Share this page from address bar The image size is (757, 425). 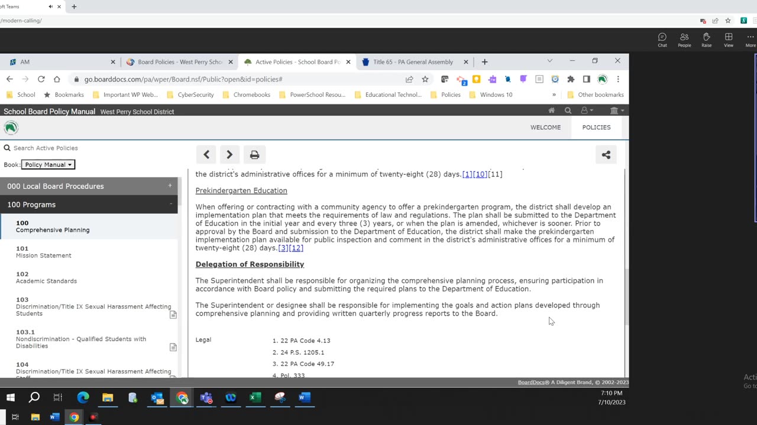(x=409, y=79)
